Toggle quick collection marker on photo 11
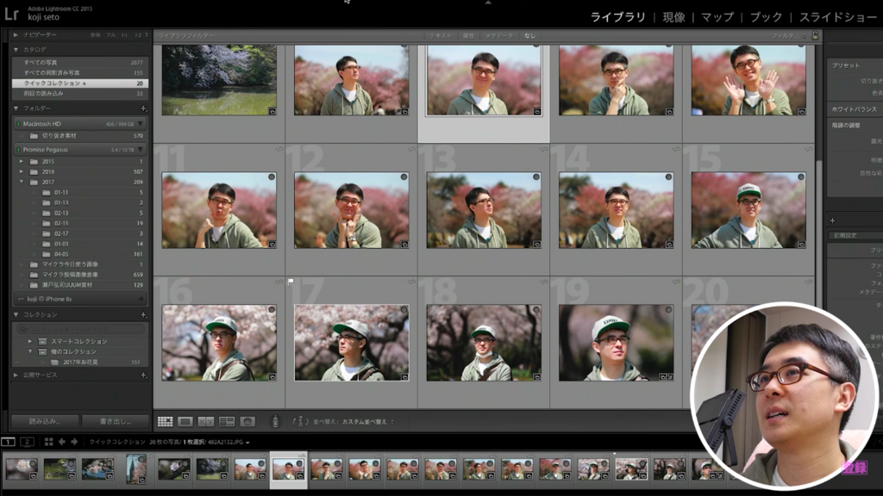The image size is (883, 496). point(272,177)
